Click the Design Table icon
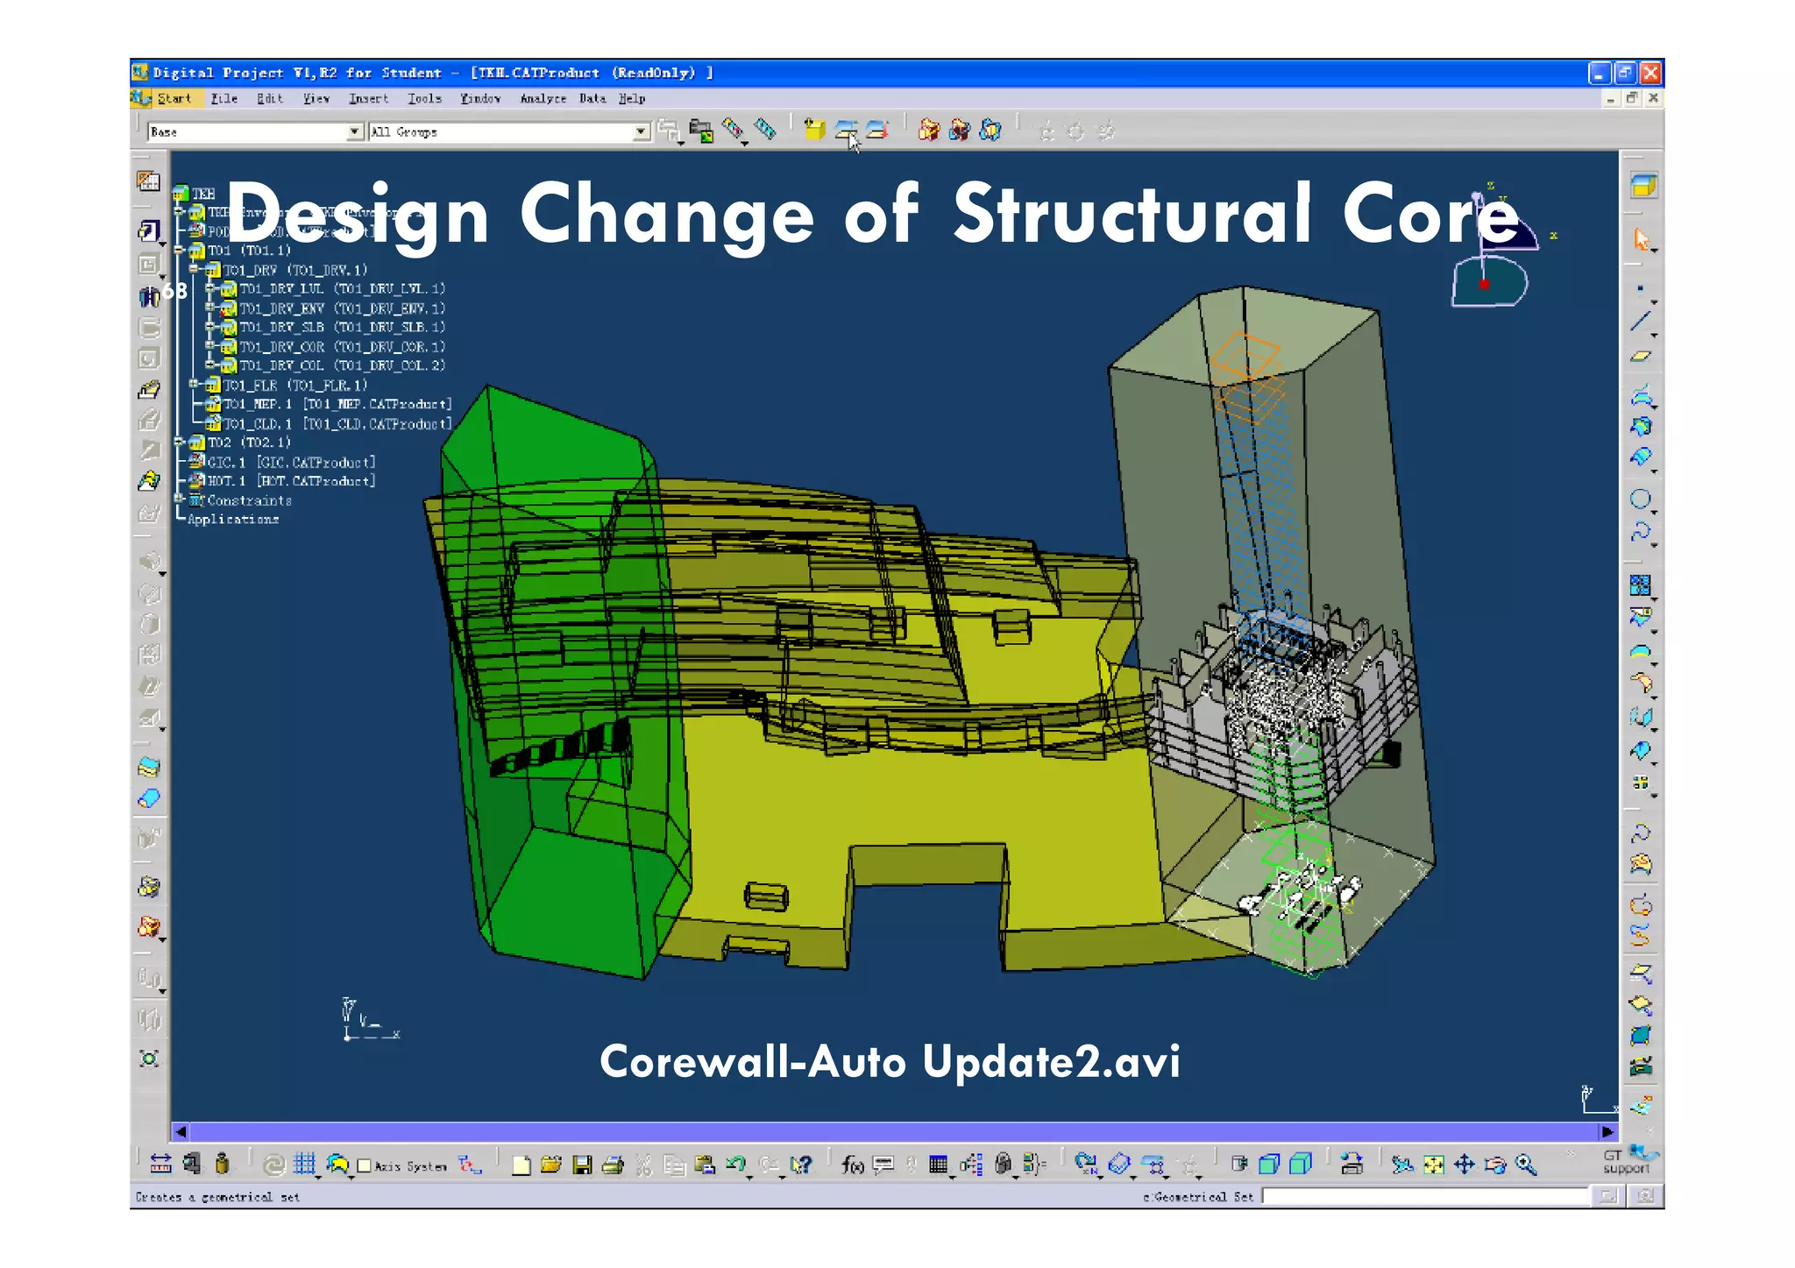Image resolution: width=1795 pixels, height=1268 pixels. pos(939,1165)
